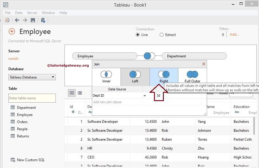Select the Department table name
This screenshot has width=259, height=168.
(27, 107)
